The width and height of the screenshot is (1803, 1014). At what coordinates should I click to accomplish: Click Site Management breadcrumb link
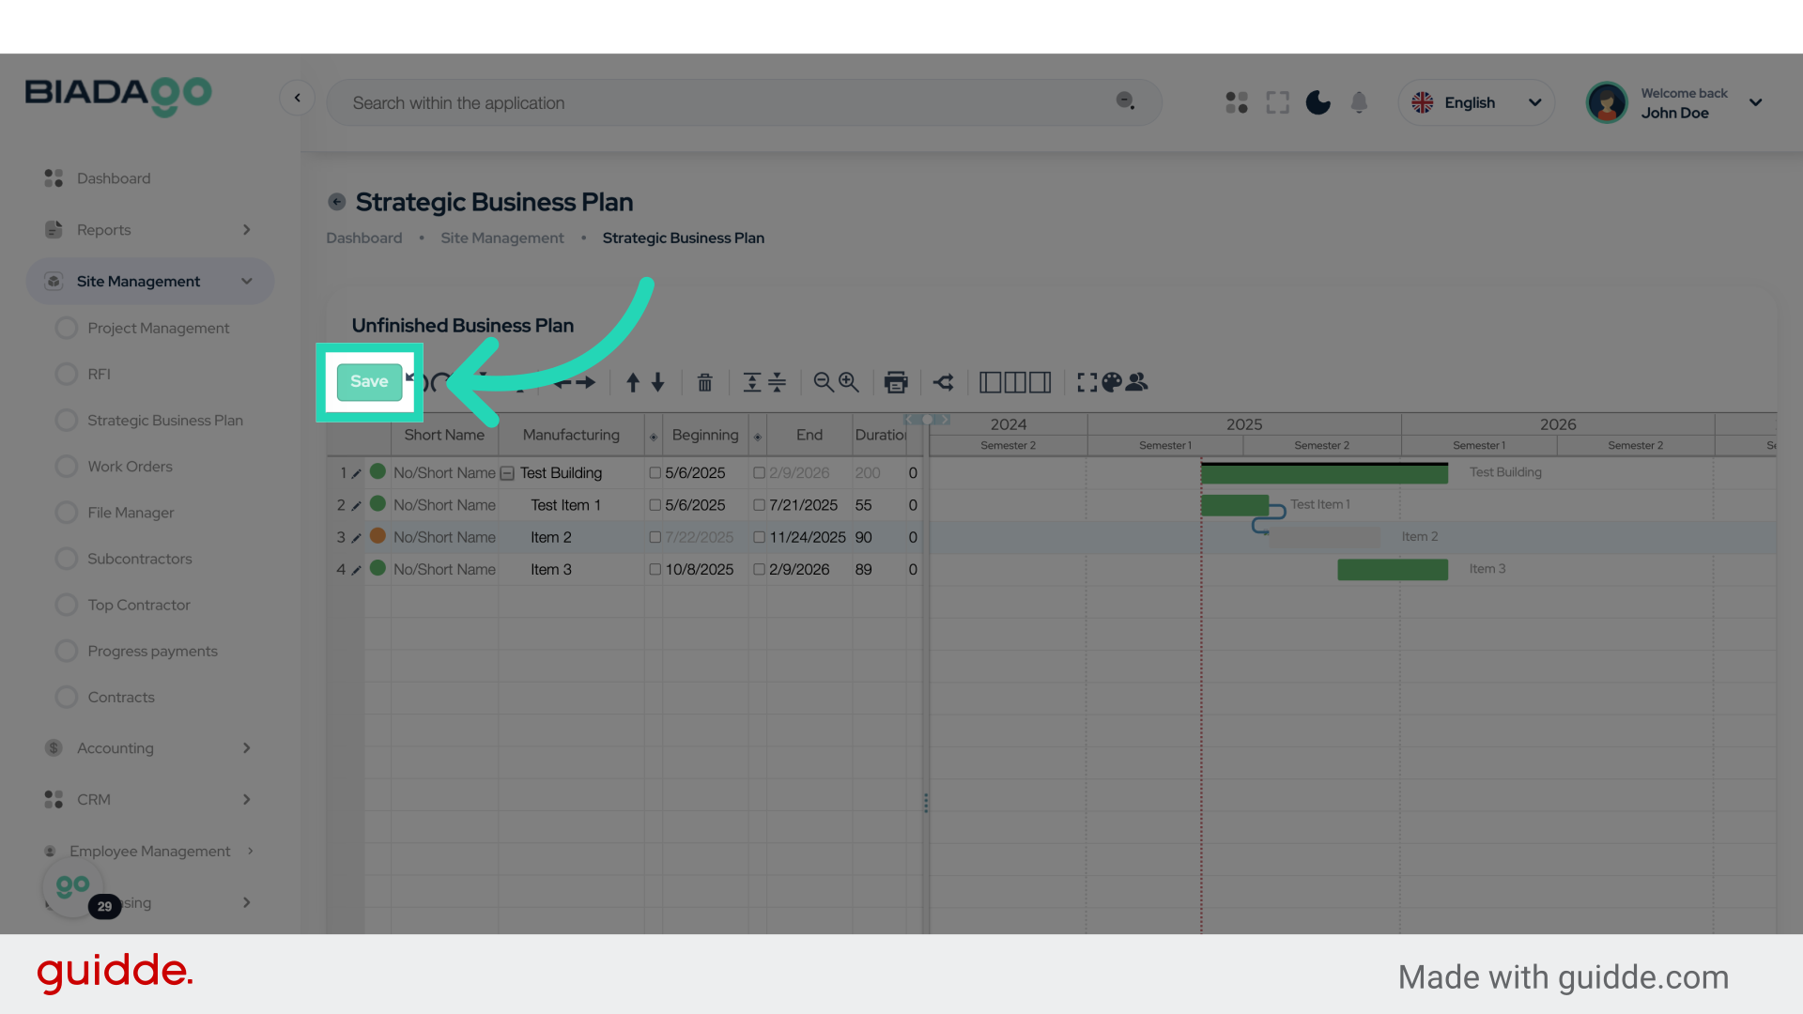click(501, 238)
